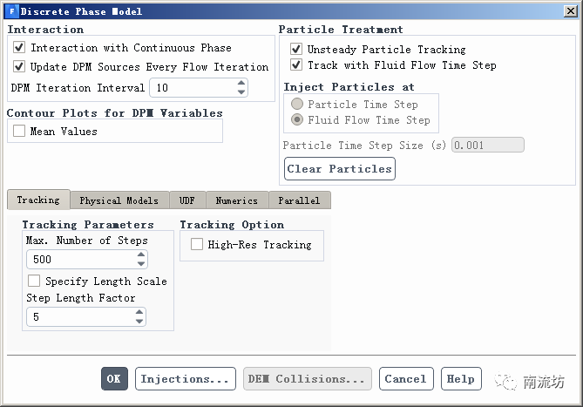Disable Unsteady Particle Tracking checkbox
This screenshot has width=583, height=407.
coord(296,50)
